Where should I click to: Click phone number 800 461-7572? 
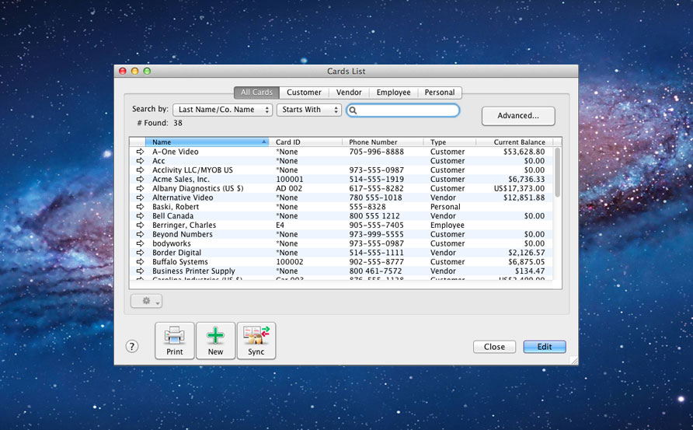coord(376,271)
